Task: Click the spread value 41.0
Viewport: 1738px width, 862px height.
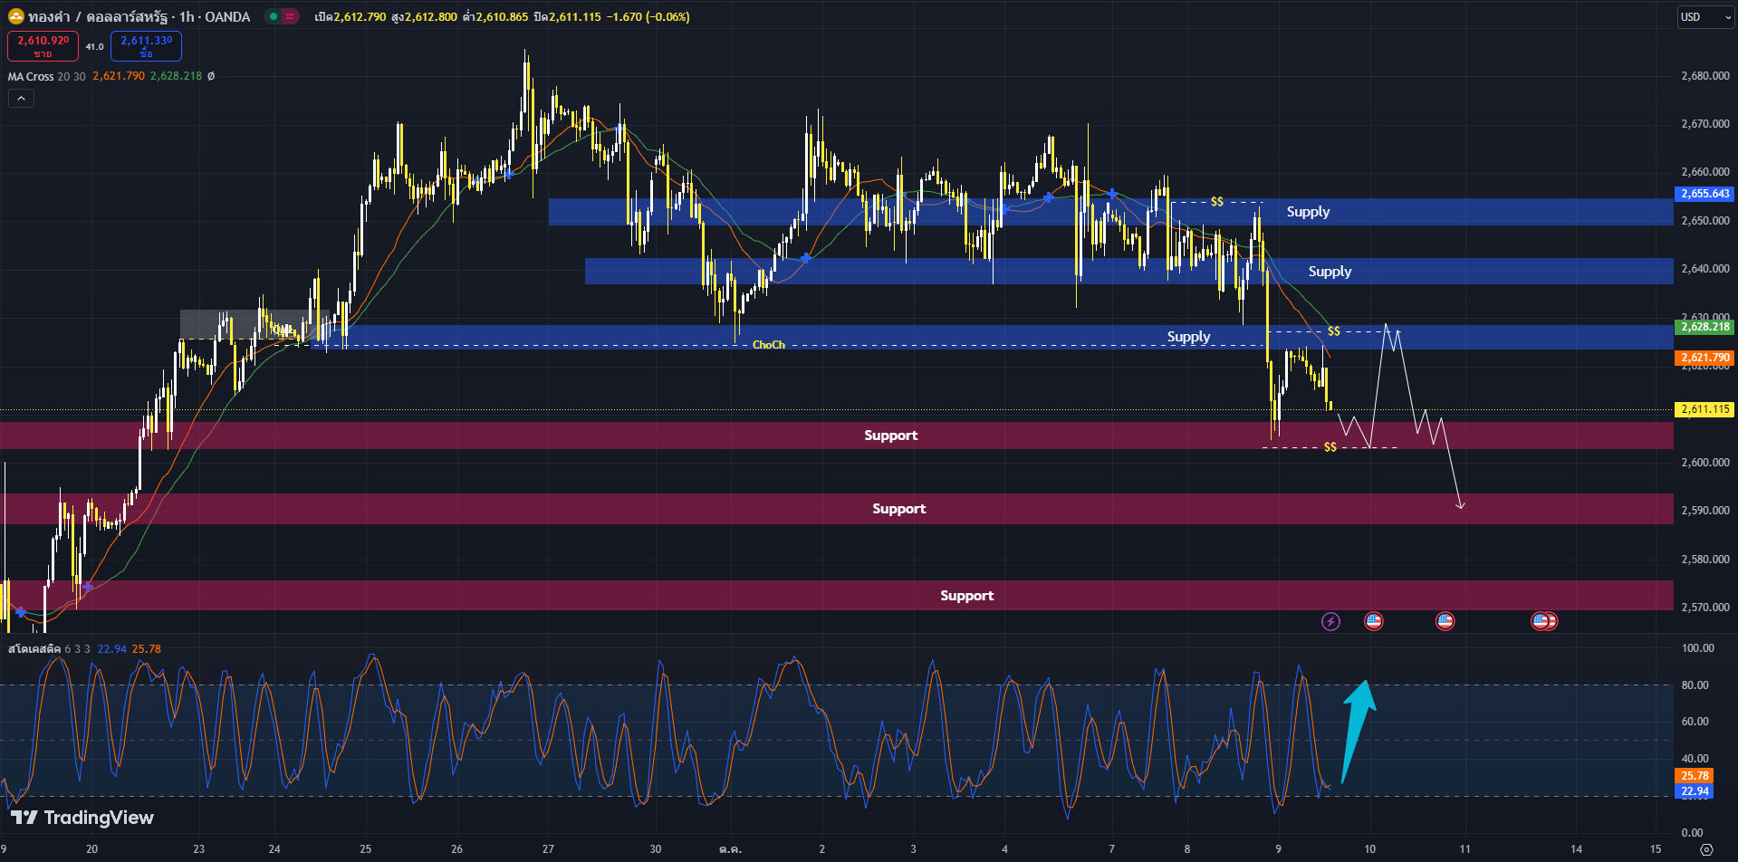Action: tap(94, 46)
